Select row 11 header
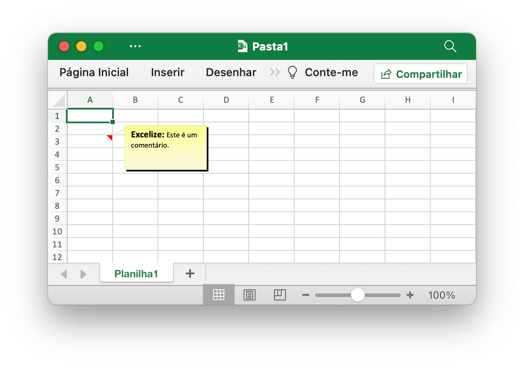Screen dimensions: 524x368 pos(57,244)
